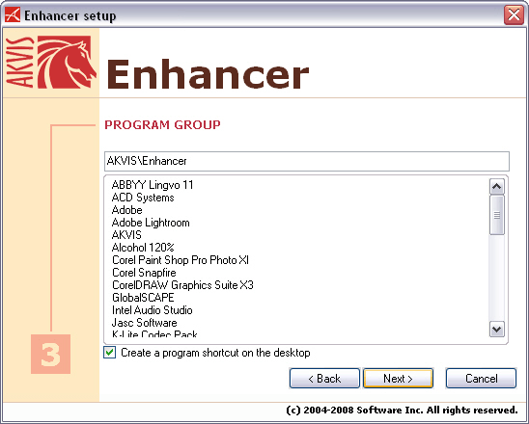The image size is (529, 424).
Task: Pick Jasc Software group
Action: pyautogui.click(x=145, y=322)
